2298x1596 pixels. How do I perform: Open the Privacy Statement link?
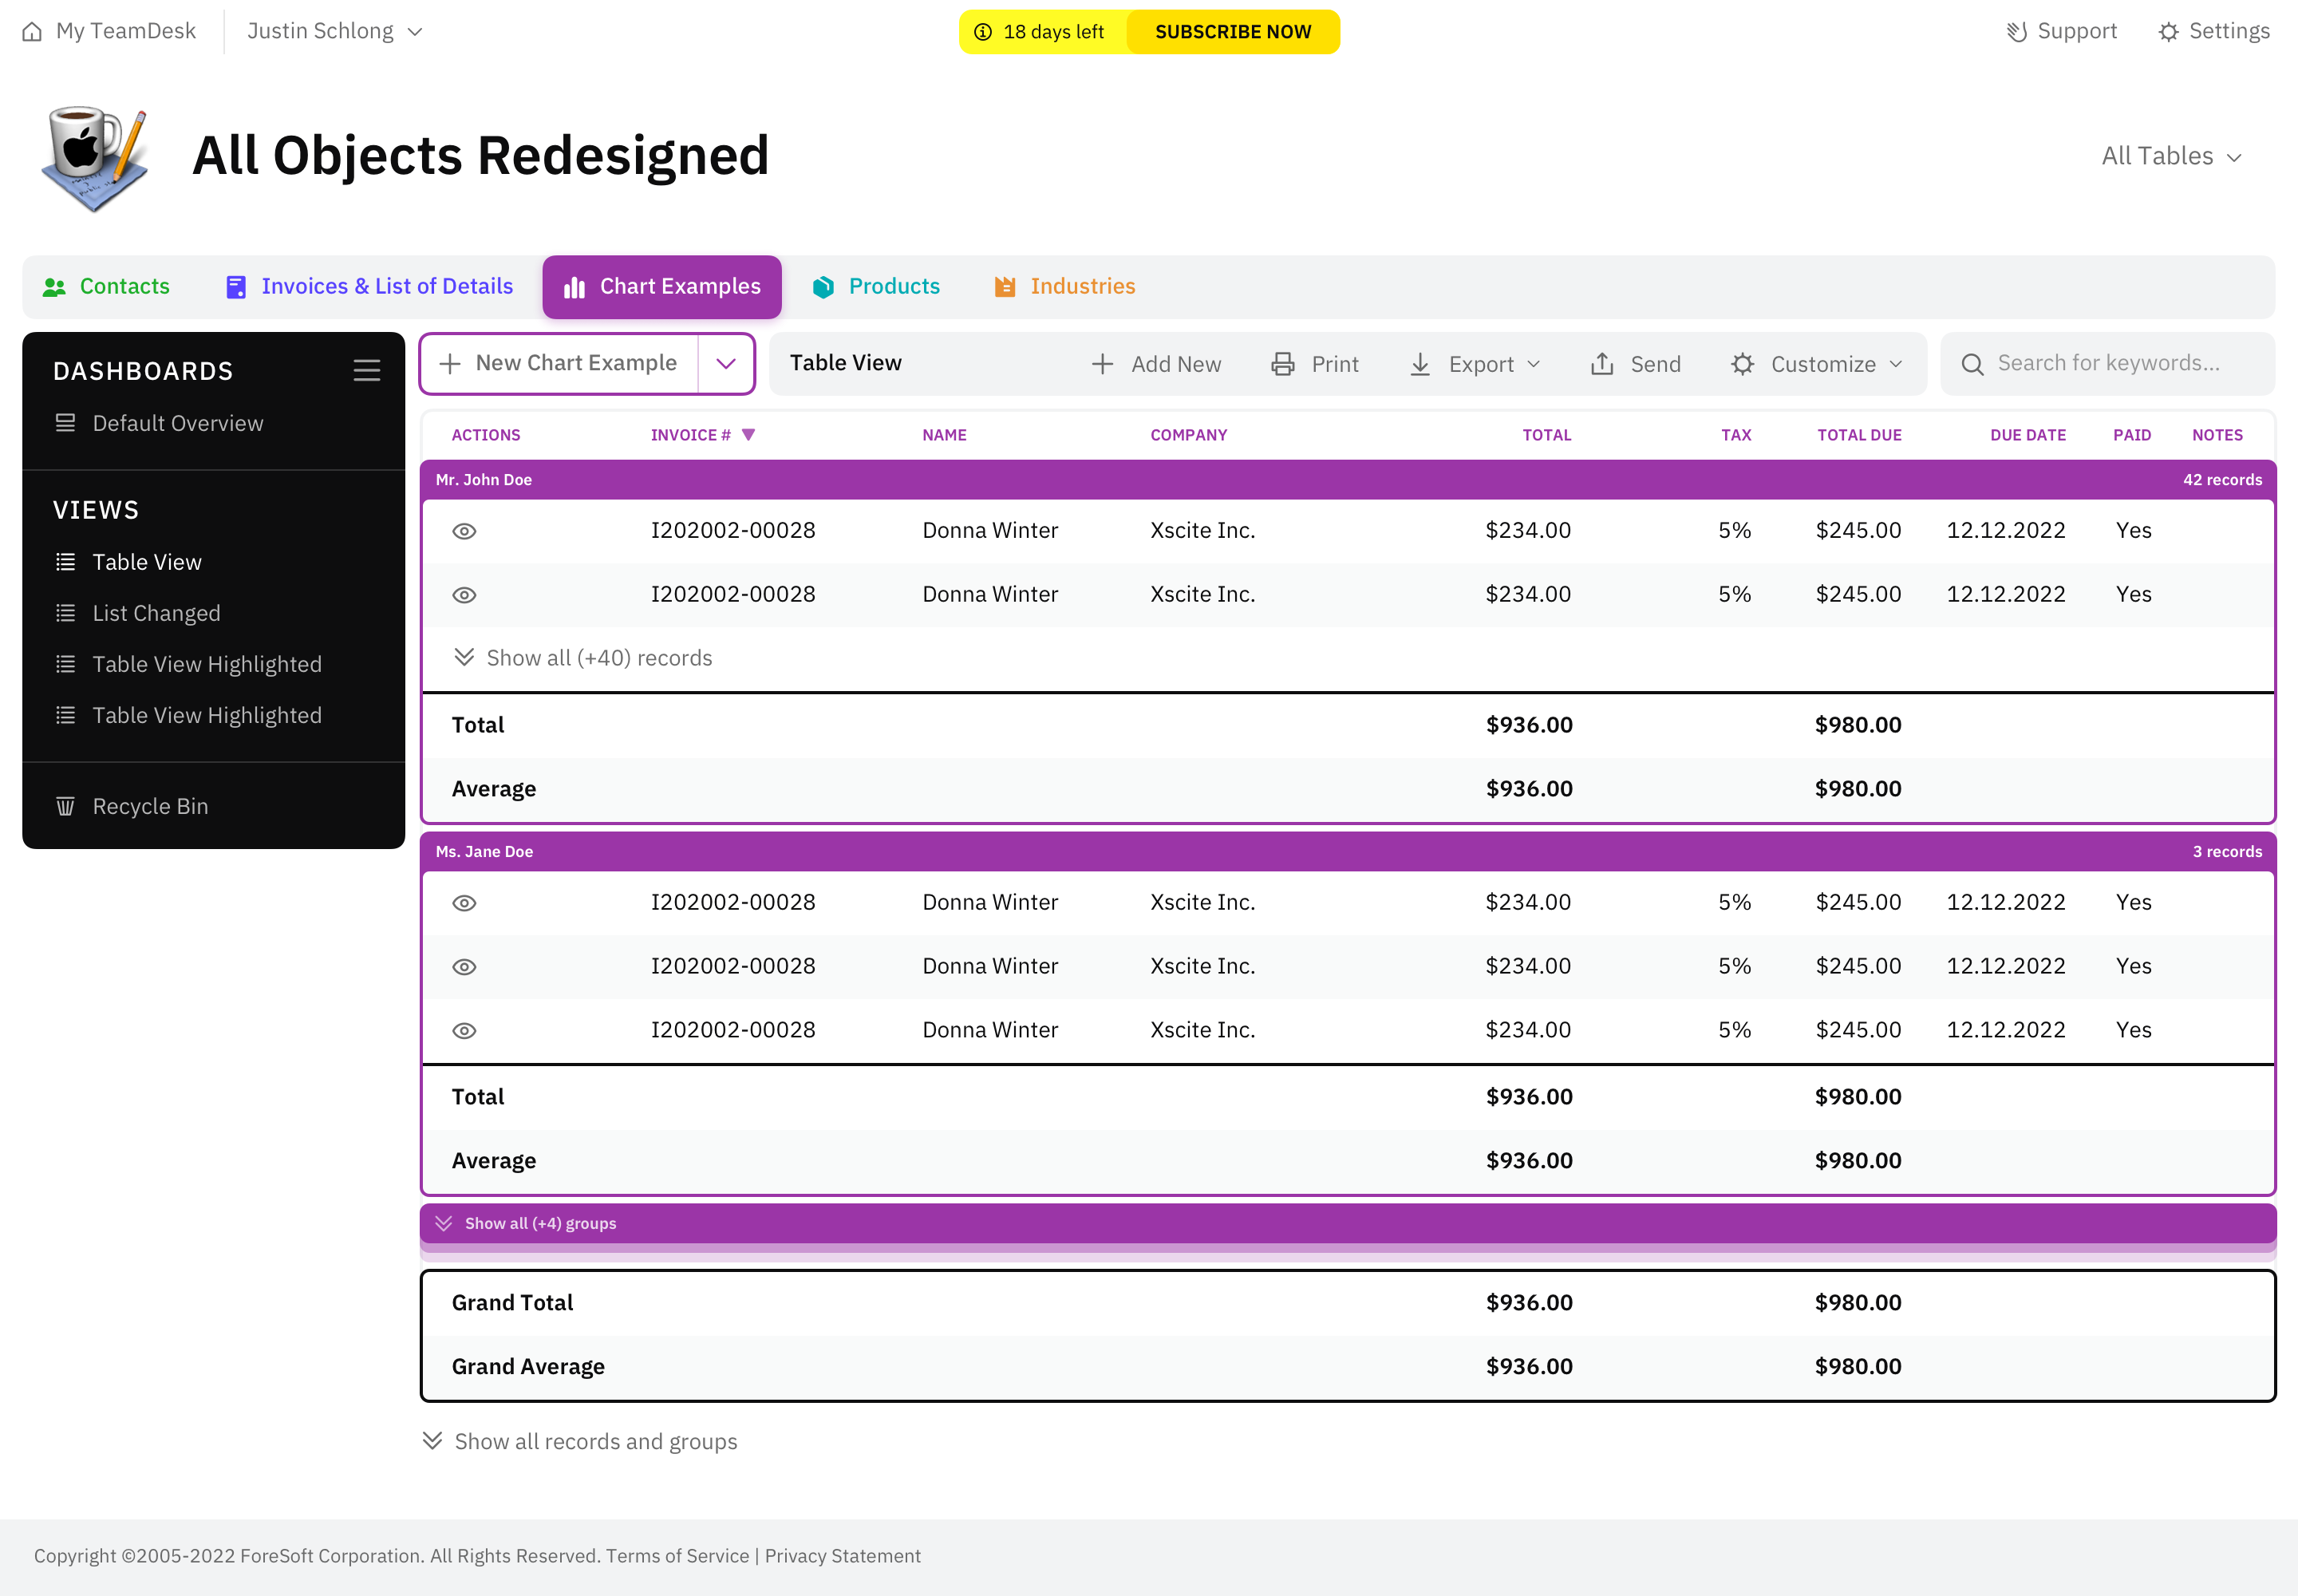click(842, 1556)
